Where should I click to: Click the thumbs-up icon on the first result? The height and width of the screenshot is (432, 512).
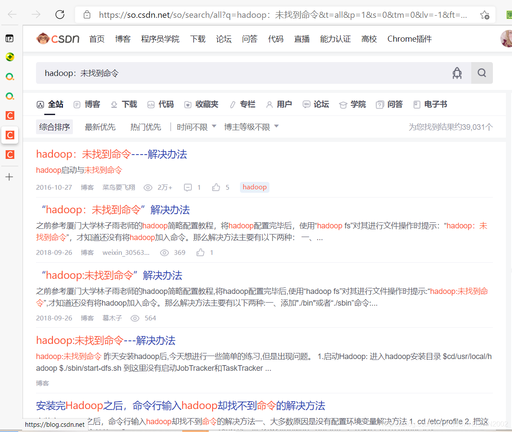click(216, 187)
